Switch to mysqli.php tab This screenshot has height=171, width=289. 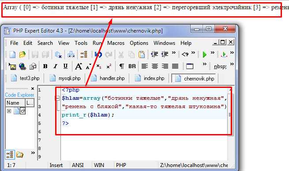(x=65, y=78)
